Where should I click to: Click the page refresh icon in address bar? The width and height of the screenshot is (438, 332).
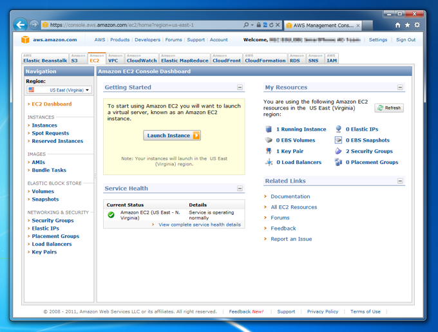pyautogui.click(x=271, y=25)
